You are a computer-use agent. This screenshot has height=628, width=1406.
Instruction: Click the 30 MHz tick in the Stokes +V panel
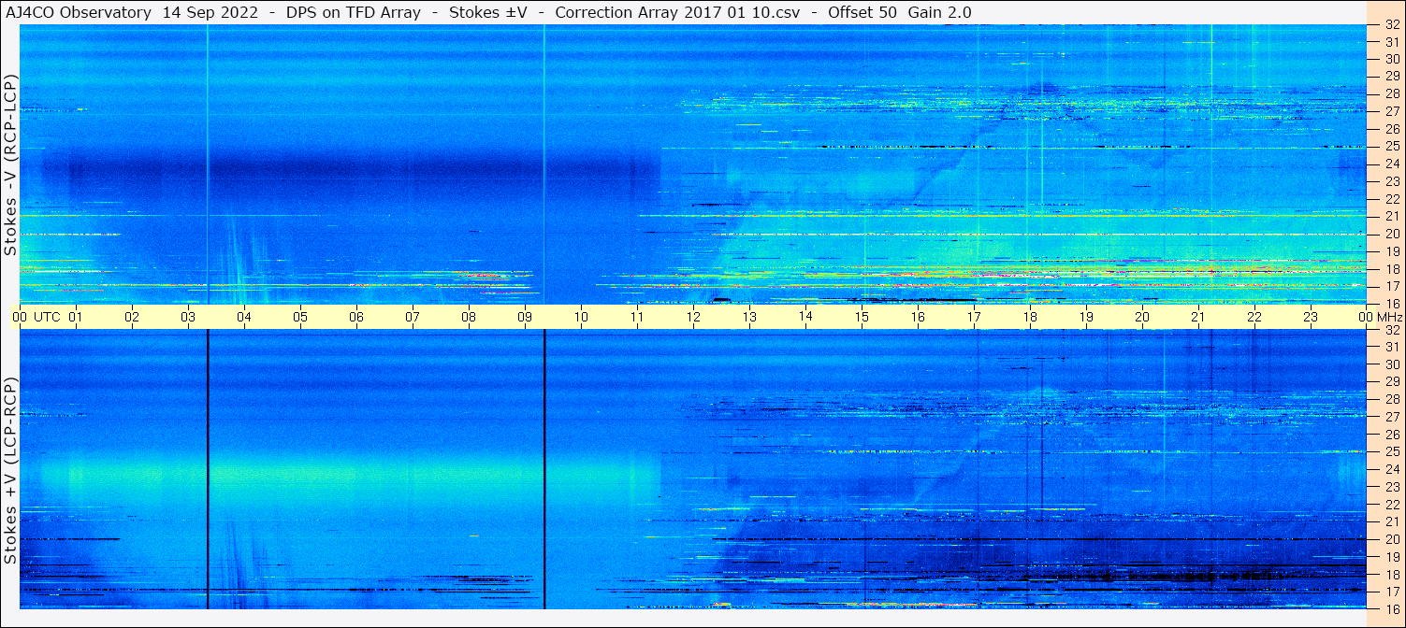(x=1391, y=364)
